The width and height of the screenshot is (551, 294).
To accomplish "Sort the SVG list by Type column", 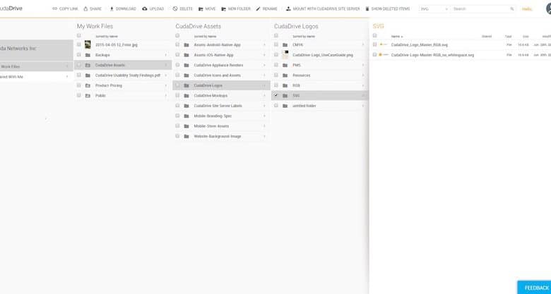I will pyautogui.click(x=509, y=37).
